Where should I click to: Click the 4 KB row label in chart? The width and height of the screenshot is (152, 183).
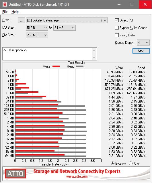11,84
